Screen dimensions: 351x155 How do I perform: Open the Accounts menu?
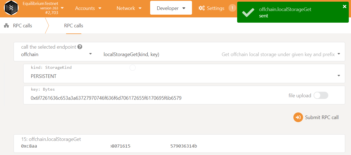(88, 8)
